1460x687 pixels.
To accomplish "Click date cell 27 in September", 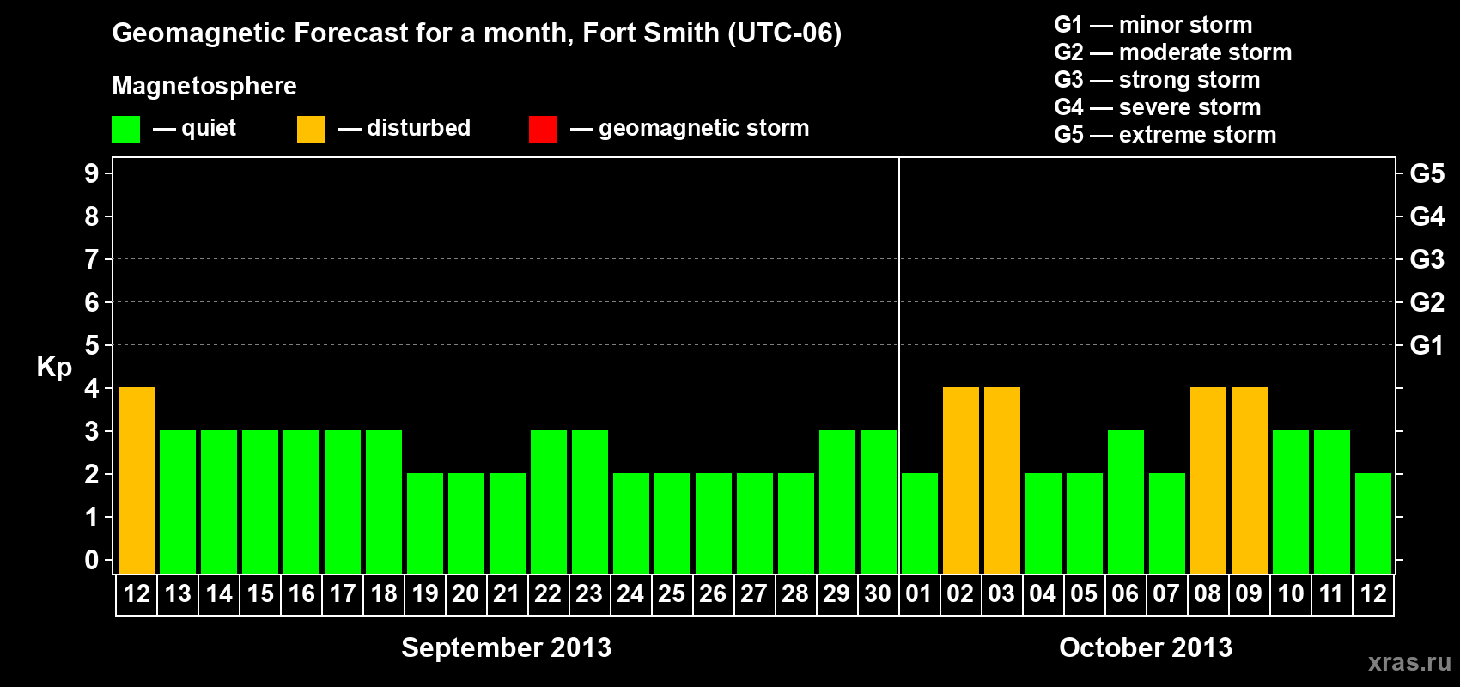I will point(755,594).
